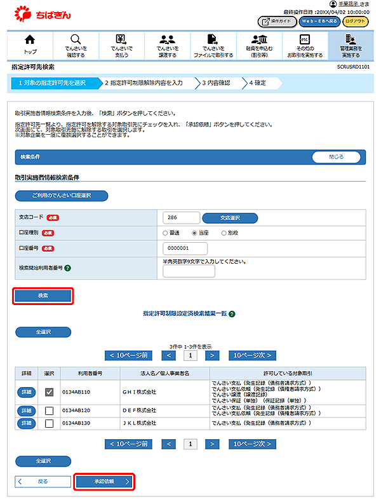Viewport: 381px width, 504px height.
Task: Click the 利用者番号 column header
Action: (x=90, y=374)
